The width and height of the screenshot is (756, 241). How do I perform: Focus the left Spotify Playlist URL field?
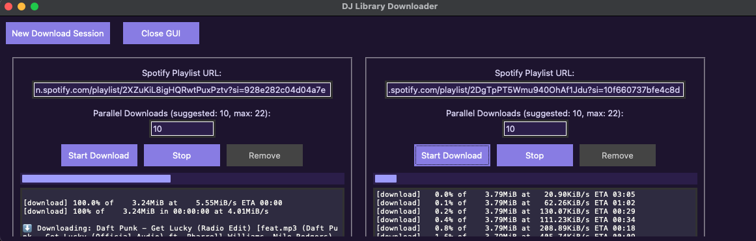point(182,90)
